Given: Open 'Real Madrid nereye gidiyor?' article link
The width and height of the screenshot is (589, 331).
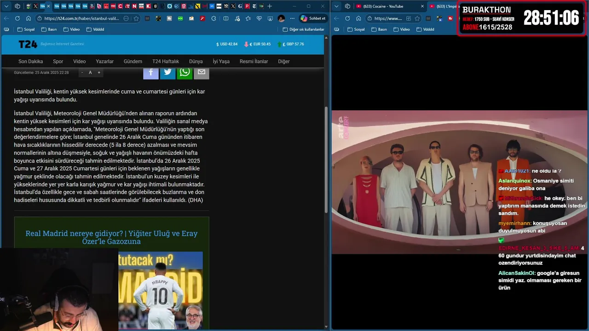Looking at the screenshot, I should (111, 237).
